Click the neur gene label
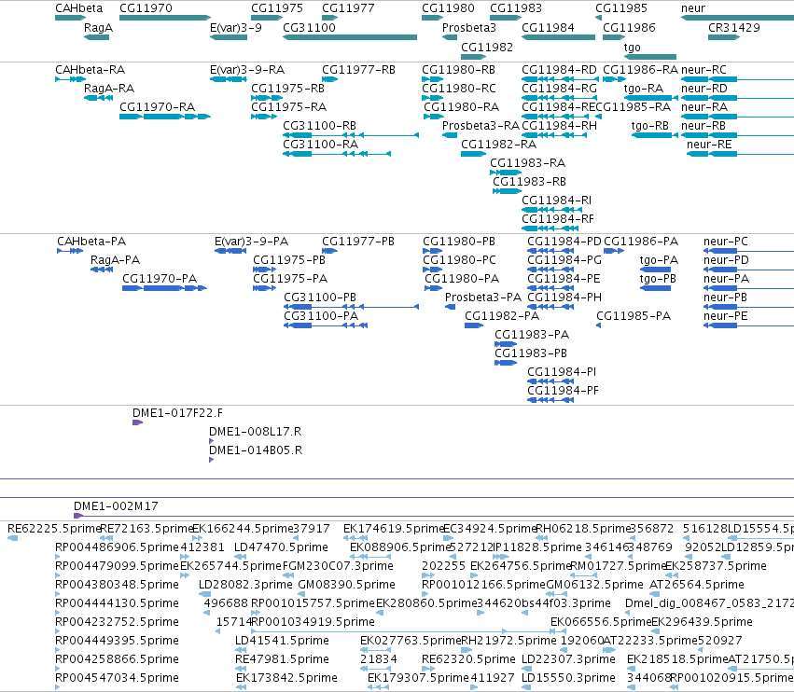The width and height of the screenshot is (794, 692). (x=693, y=8)
